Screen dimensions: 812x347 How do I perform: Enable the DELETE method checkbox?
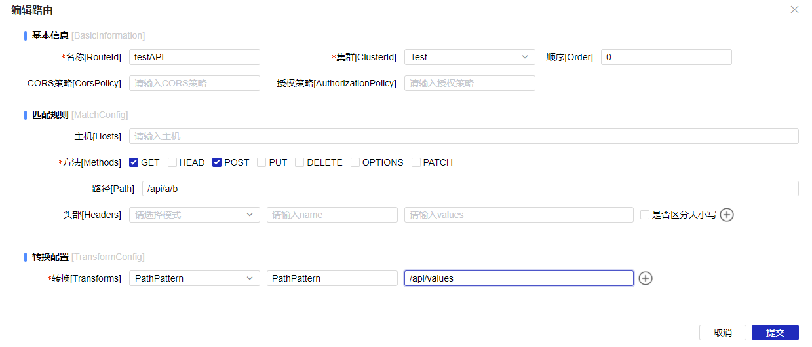[x=300, y=162]
